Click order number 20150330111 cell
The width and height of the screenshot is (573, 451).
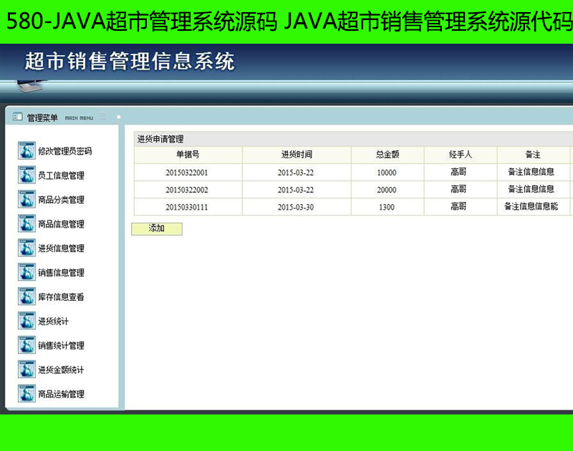point(187,207)
